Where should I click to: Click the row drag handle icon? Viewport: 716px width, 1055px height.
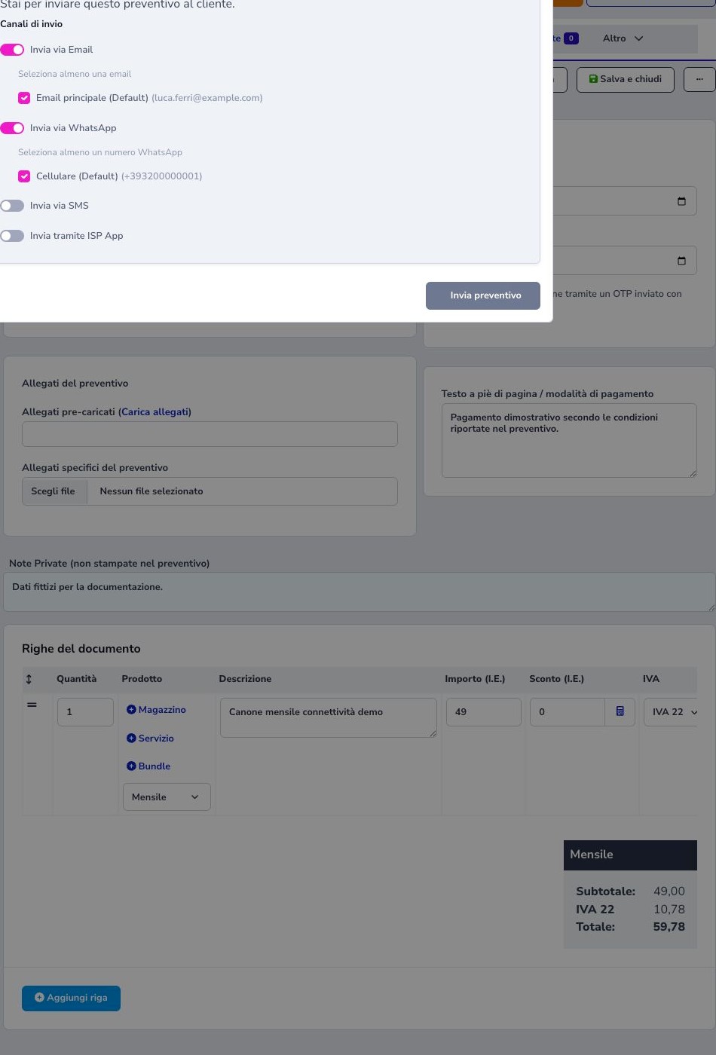click(32, 705)
